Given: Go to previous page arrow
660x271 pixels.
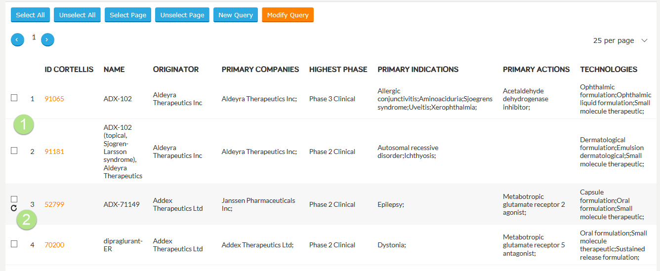Looking at the screenshot, I should (x=17, y=39).
